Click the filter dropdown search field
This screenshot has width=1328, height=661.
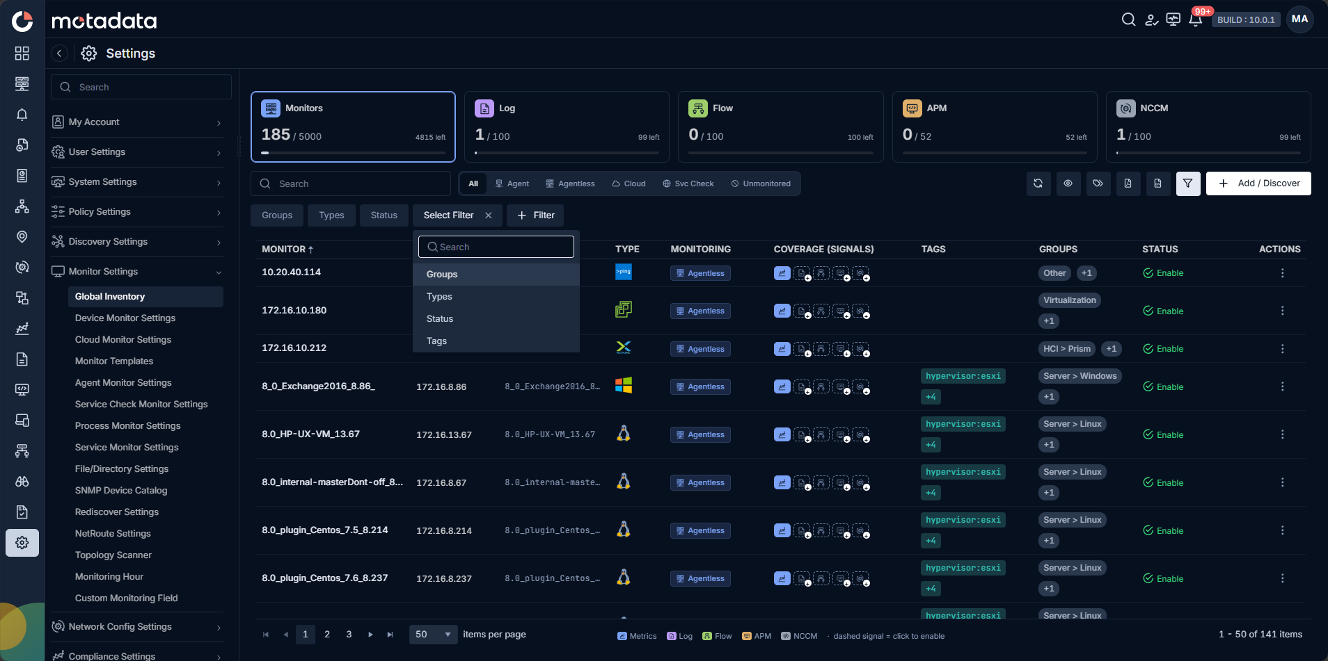coord(496,247)
